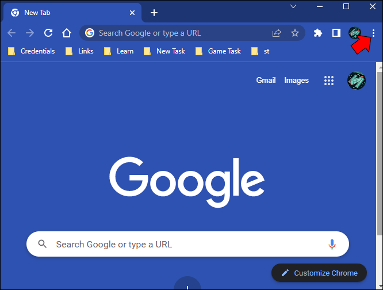Viewport: 383px width, 290px height.
Task: Share this page icon in address bar
Action: pos(277,33)
